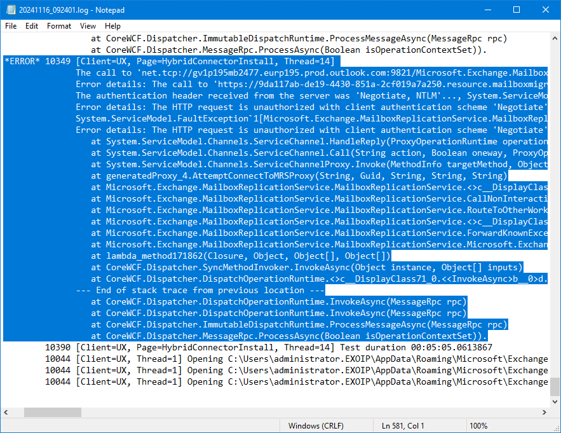Click the SyncMethodInvoker.InvokeAsync line
The width and height of the screenshot is (561, 433).
pos(307,267)
